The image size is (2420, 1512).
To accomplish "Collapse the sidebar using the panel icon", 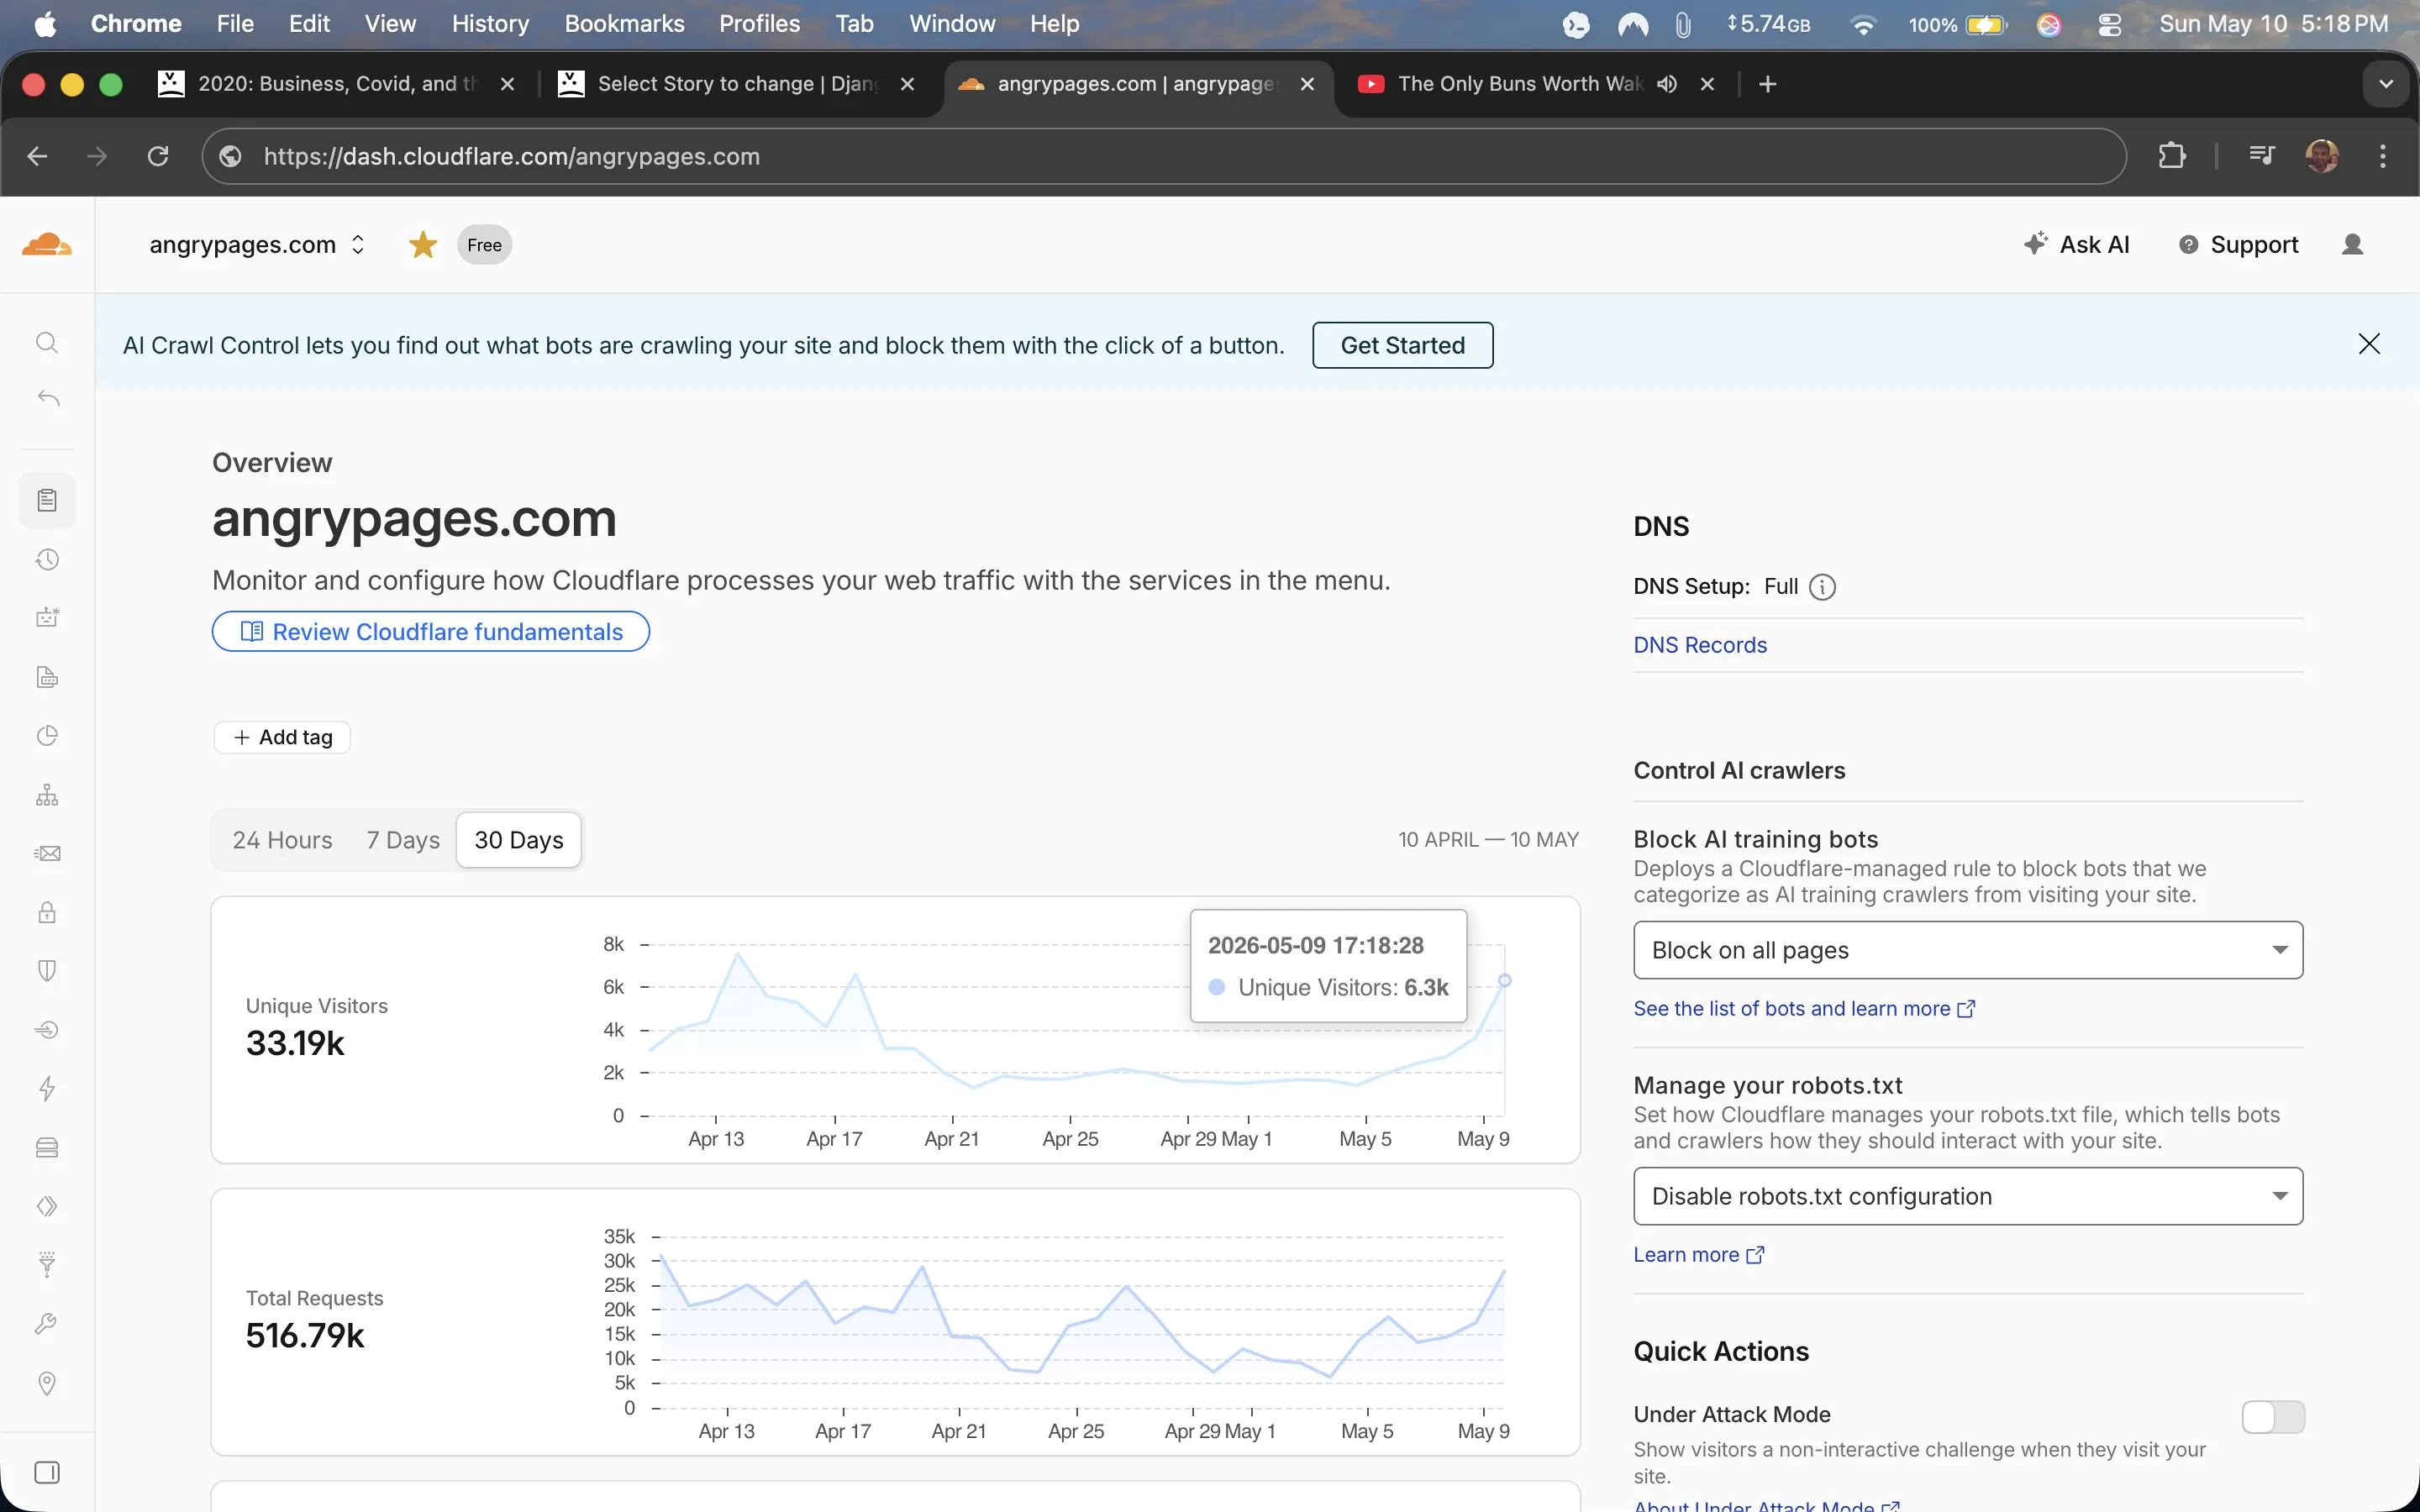I will [x=47, y=1472].
